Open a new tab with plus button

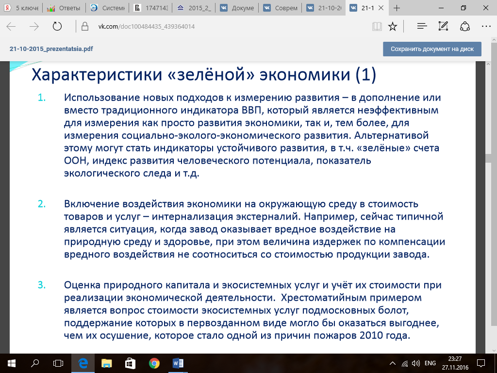pos(397,8)
